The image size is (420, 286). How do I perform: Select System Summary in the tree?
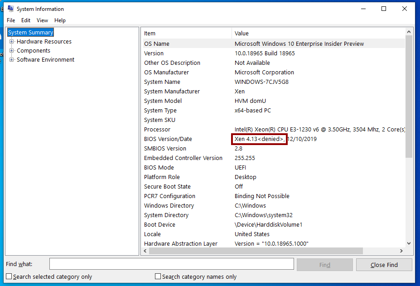(30, 32)
